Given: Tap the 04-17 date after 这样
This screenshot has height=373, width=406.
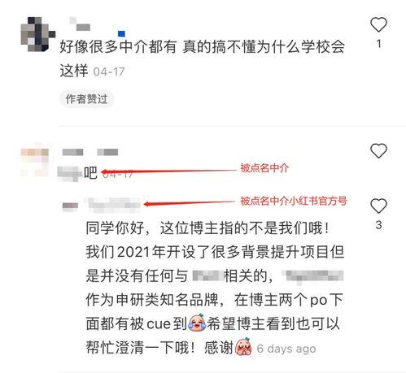Looking at the screenshot, I should [109, 72].
